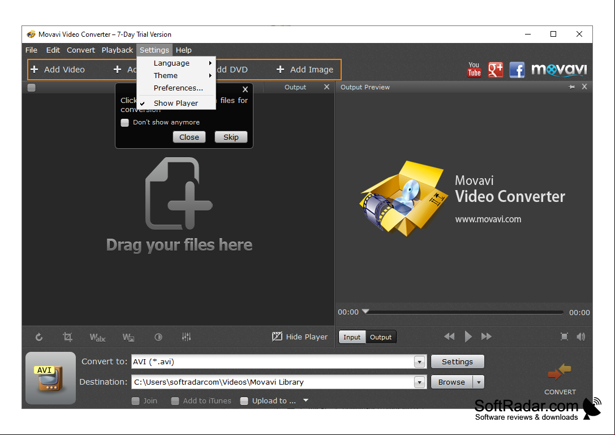Open the File menu
This screenshot has height=435, width=615.
[x=31, y=50]
